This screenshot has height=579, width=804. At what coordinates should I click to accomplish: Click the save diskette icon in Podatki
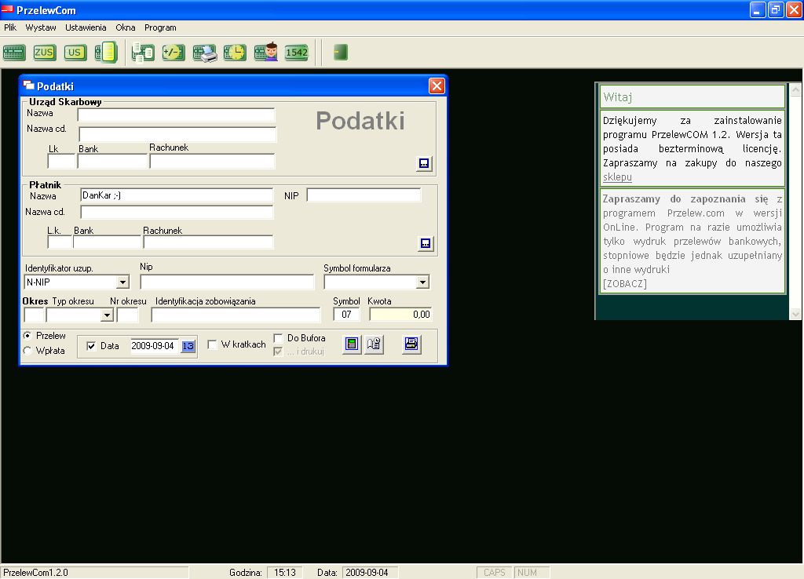click(411, 344)
